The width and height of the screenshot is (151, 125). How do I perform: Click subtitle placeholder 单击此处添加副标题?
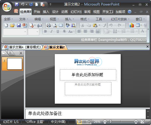(x=88, y=89)
